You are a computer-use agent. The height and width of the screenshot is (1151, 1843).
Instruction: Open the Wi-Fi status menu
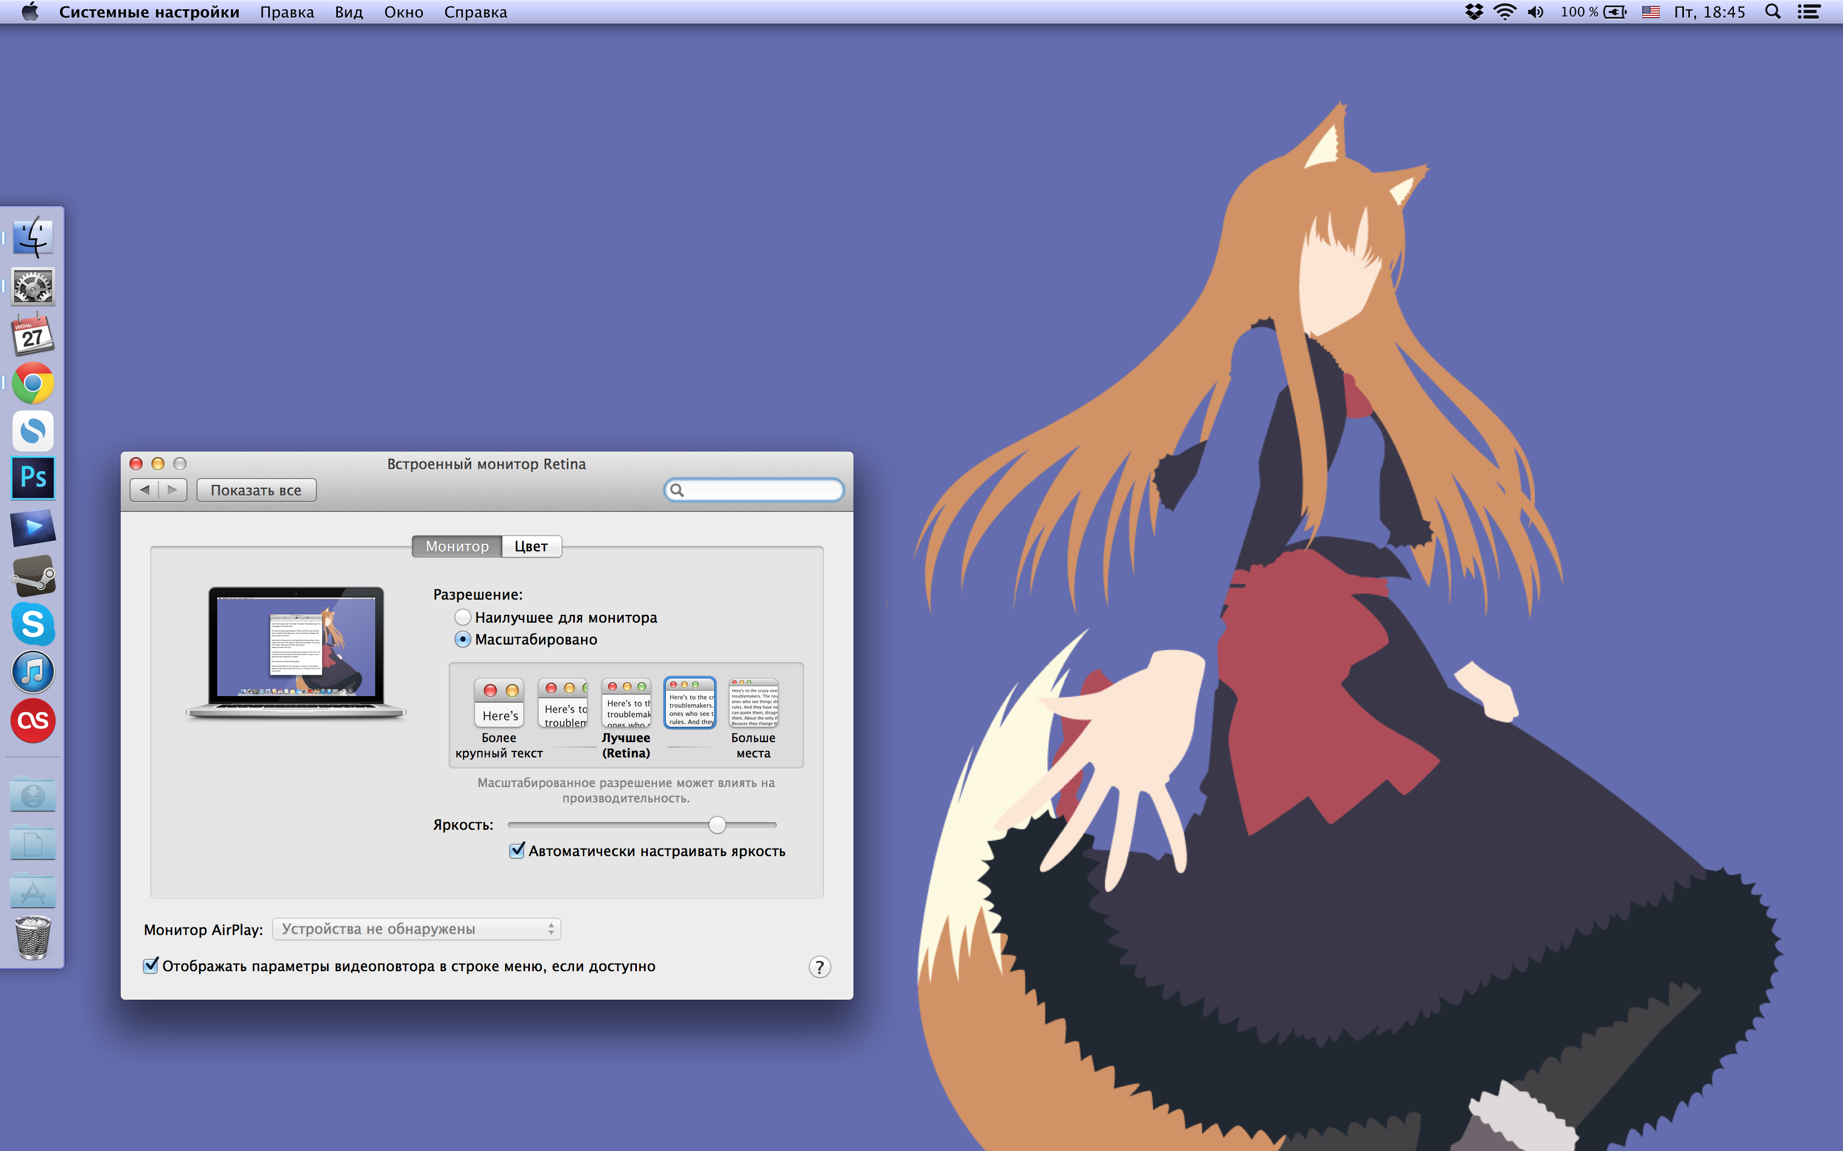(x=1505, y=12)
